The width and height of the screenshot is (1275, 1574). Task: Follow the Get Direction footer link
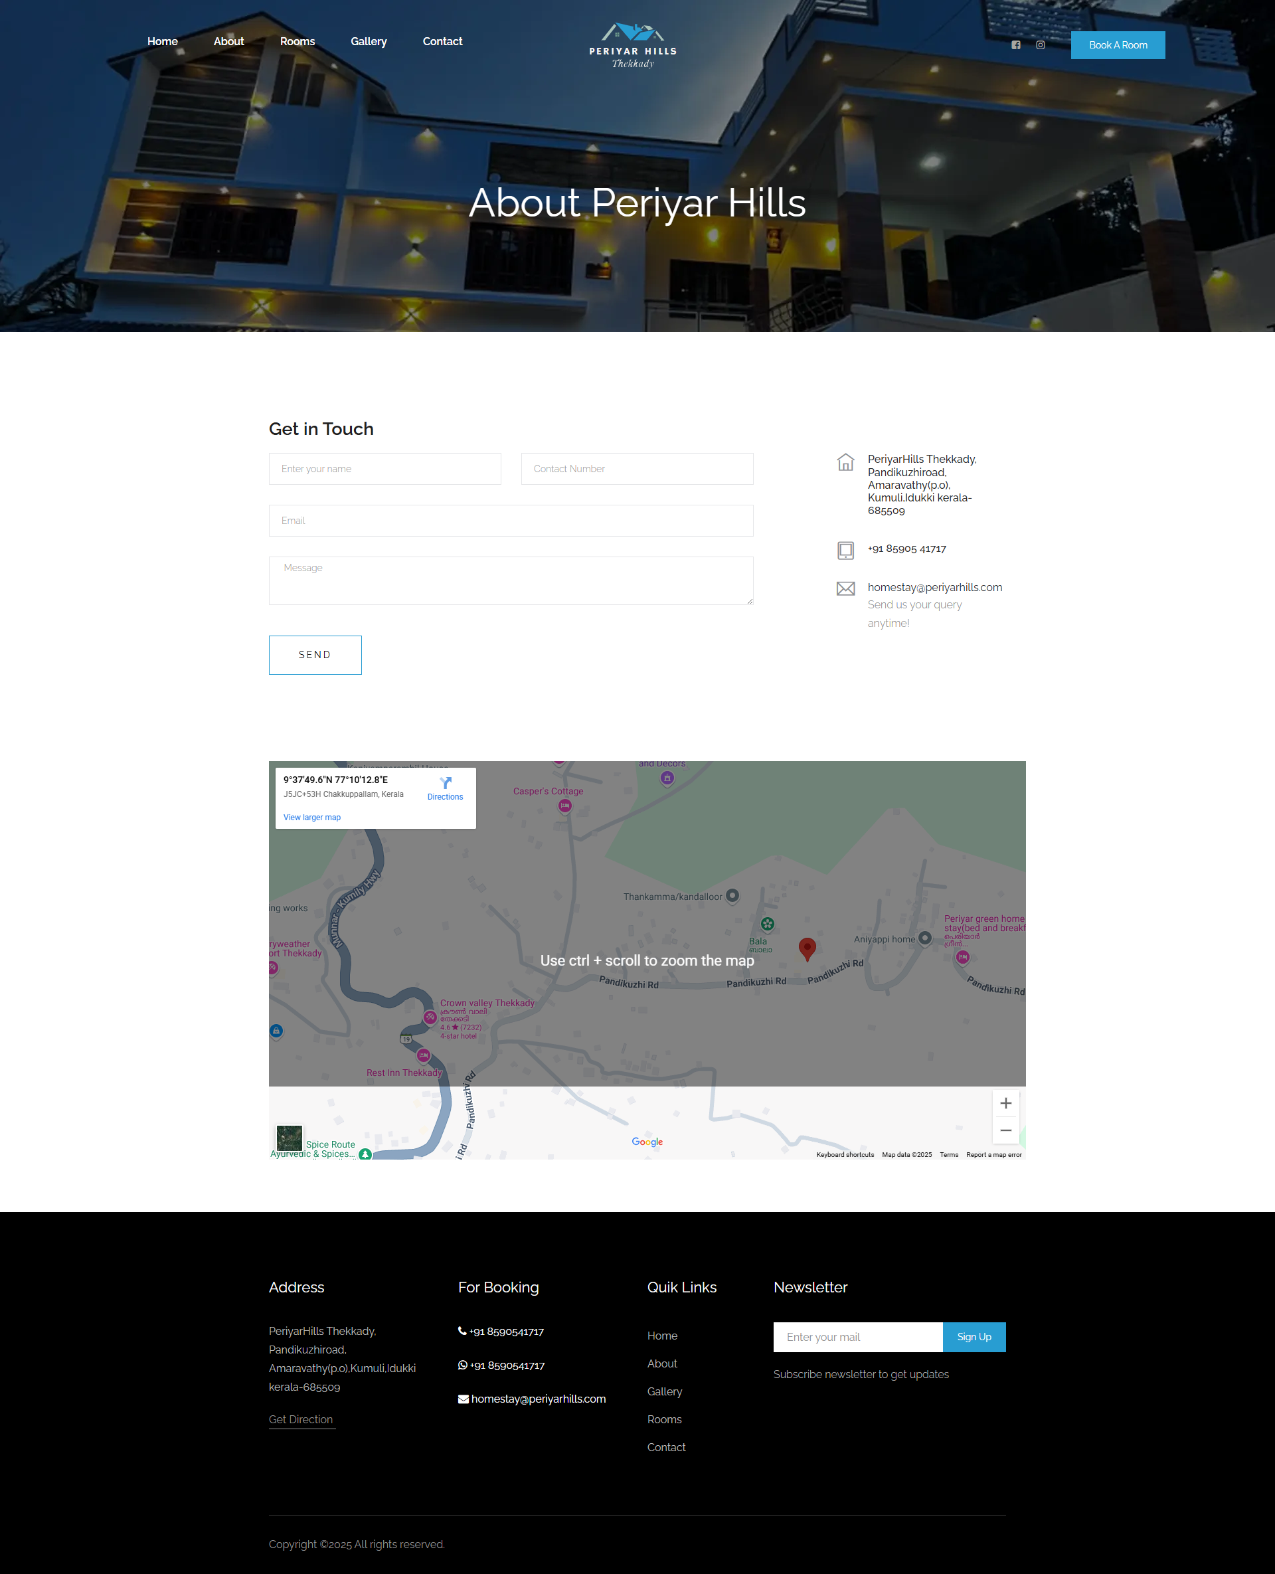(x=300, y=1419)
